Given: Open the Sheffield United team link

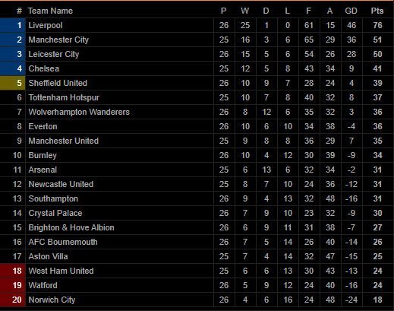Looking at the screenshot, I should point(58,83).
